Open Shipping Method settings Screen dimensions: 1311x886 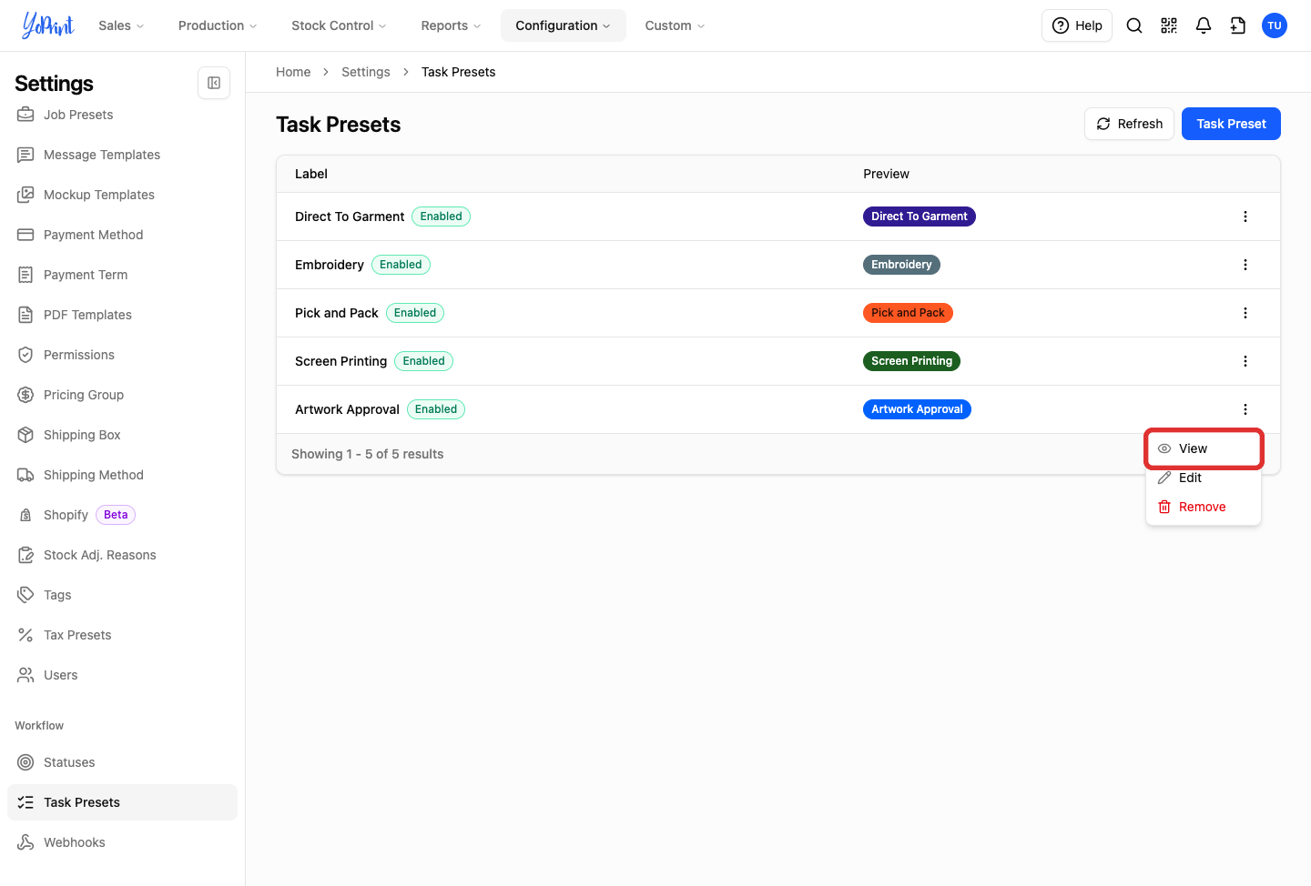pyautogui.click(x=122, y=475)
